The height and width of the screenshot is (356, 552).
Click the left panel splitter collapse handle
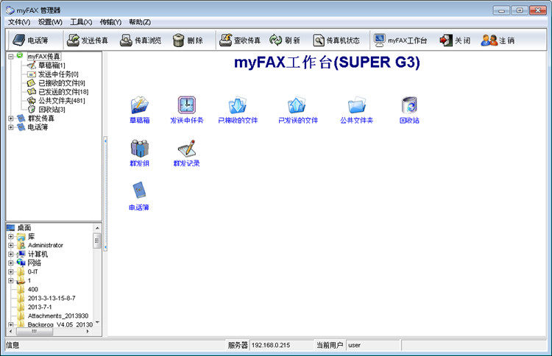[105, 194]
